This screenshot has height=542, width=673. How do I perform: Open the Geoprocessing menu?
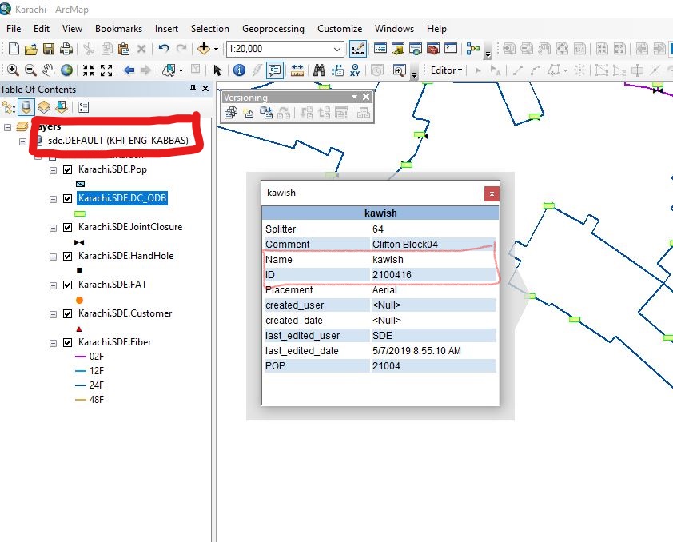pos(273,28)
